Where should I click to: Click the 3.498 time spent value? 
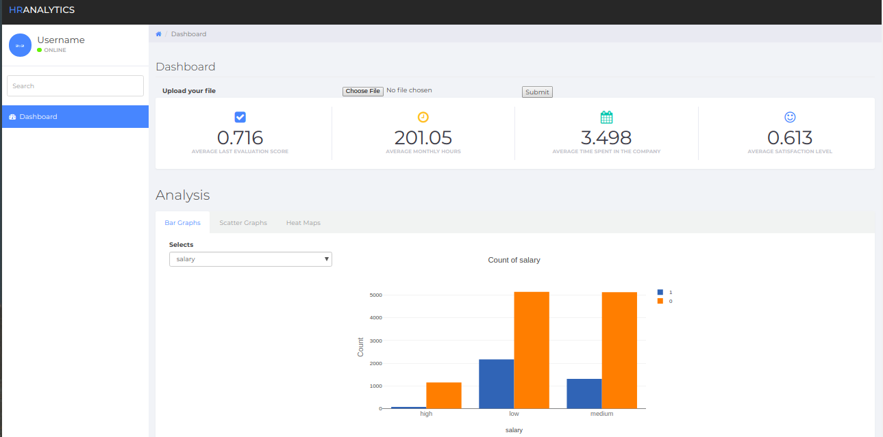click(606, 138)
